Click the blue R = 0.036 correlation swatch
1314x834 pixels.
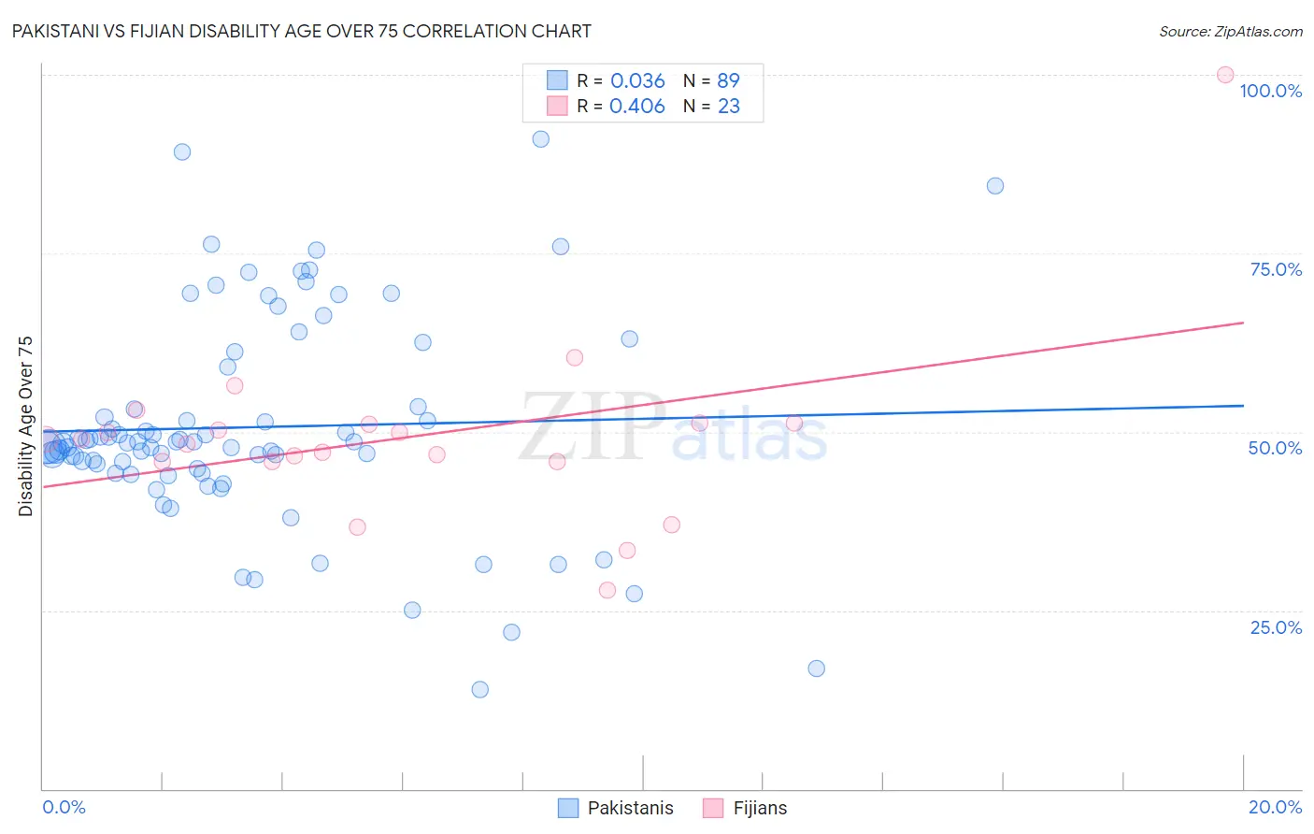[x=557, y=80]
